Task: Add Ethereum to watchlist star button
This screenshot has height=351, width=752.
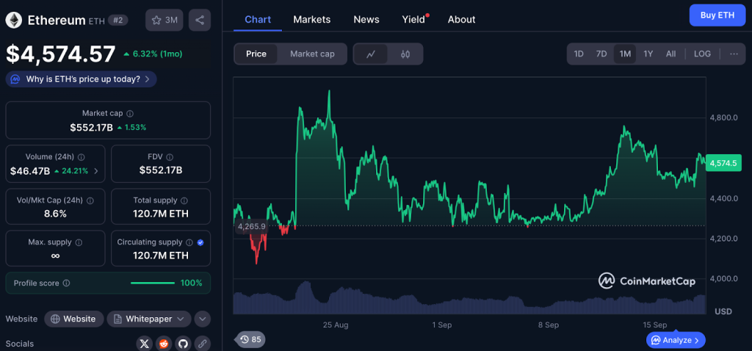Action: point(164,20)
